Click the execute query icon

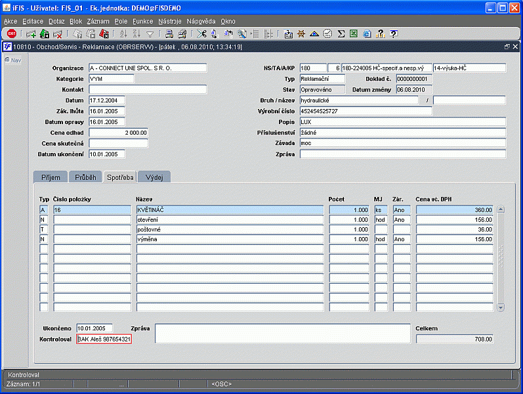click(x=91, y=33)
